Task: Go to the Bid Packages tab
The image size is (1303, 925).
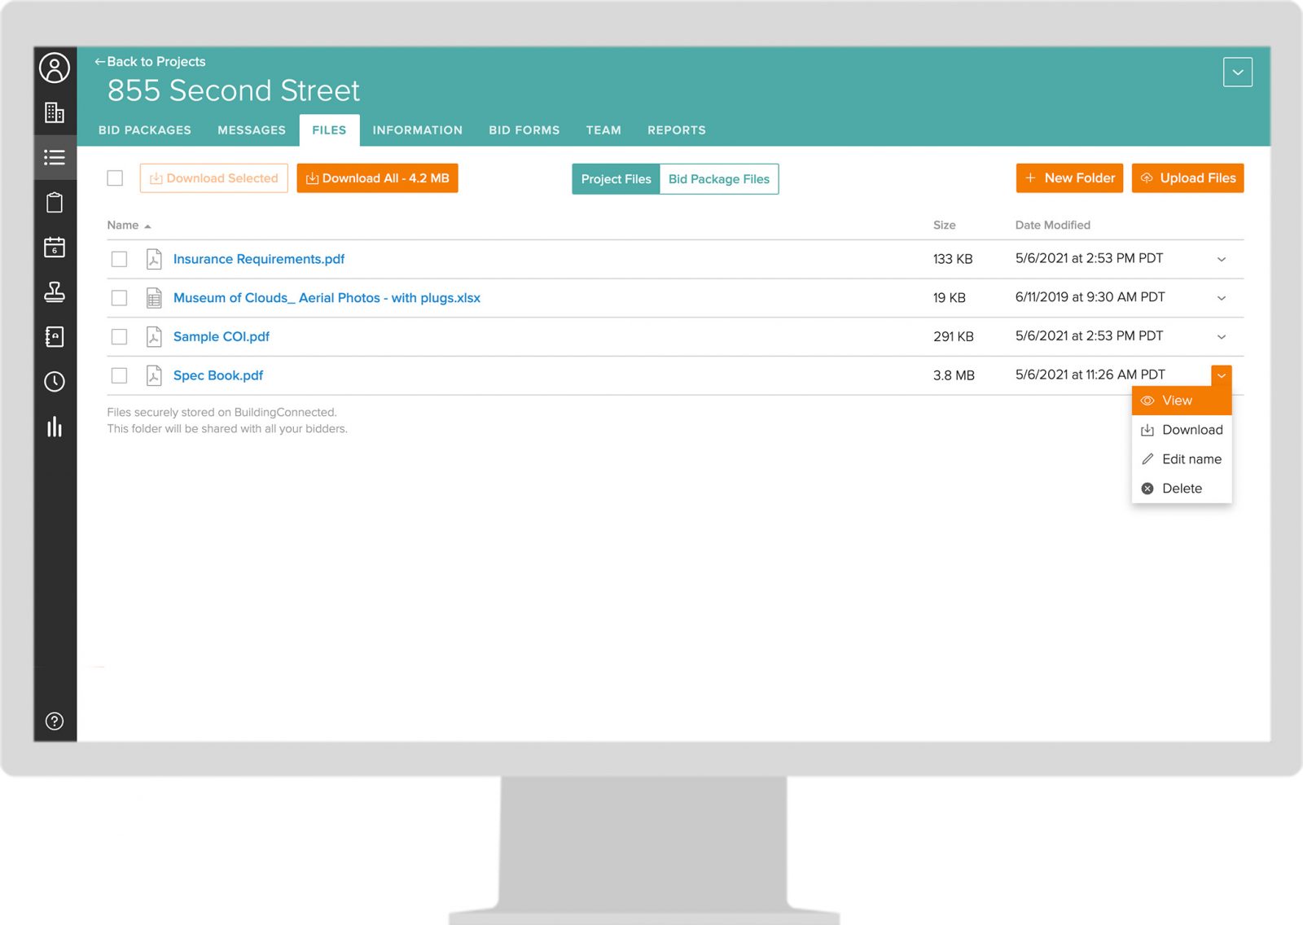Action: [x=145, y=130]
